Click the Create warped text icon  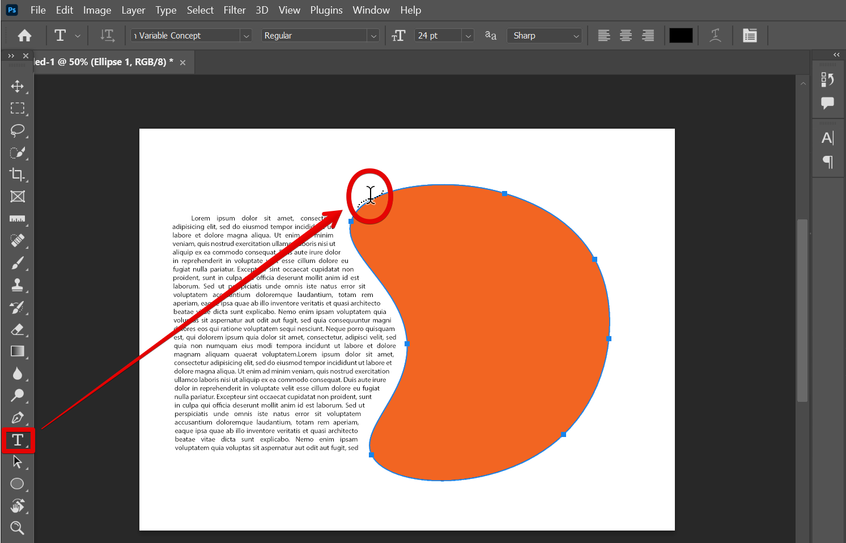pyautogui.click(x=715, y=35)
